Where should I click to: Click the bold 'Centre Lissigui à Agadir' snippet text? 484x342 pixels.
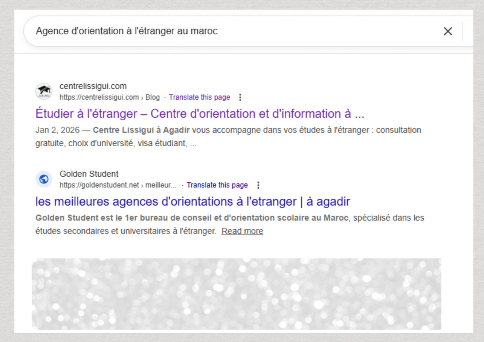(141, 130)
